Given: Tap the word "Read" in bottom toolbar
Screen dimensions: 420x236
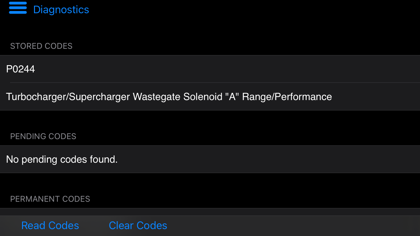Looking at the screenshot, I should tap(33, 226).
